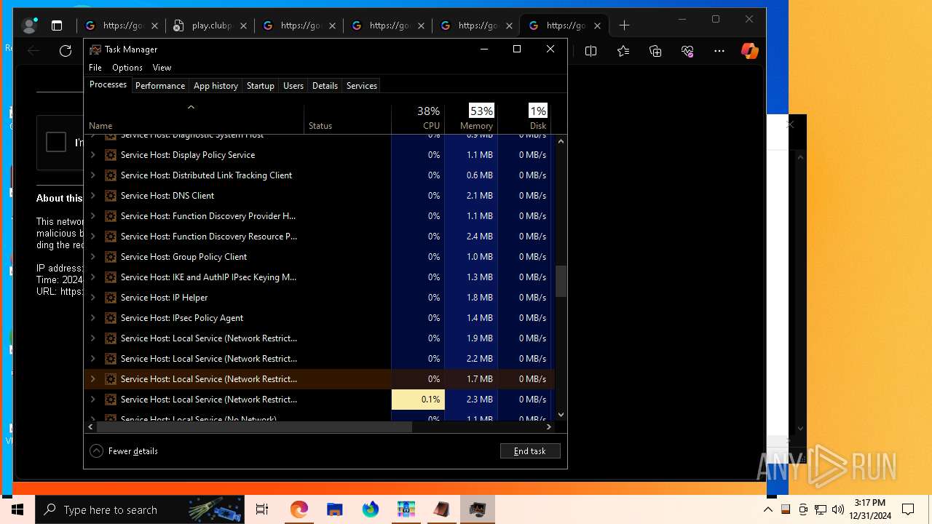Open the clock showing 3:17 PM
Viewport: 932px width, 524px height.
pyautogui.click(x=870, y=509)
